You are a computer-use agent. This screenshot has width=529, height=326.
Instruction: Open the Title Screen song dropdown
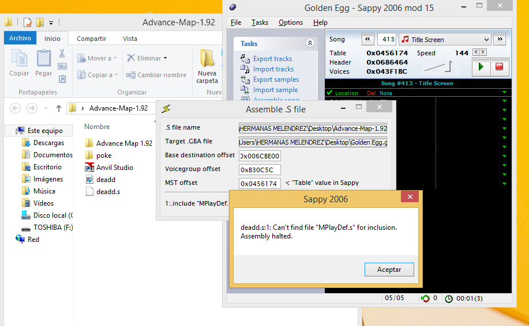click(x=485, y=40)
